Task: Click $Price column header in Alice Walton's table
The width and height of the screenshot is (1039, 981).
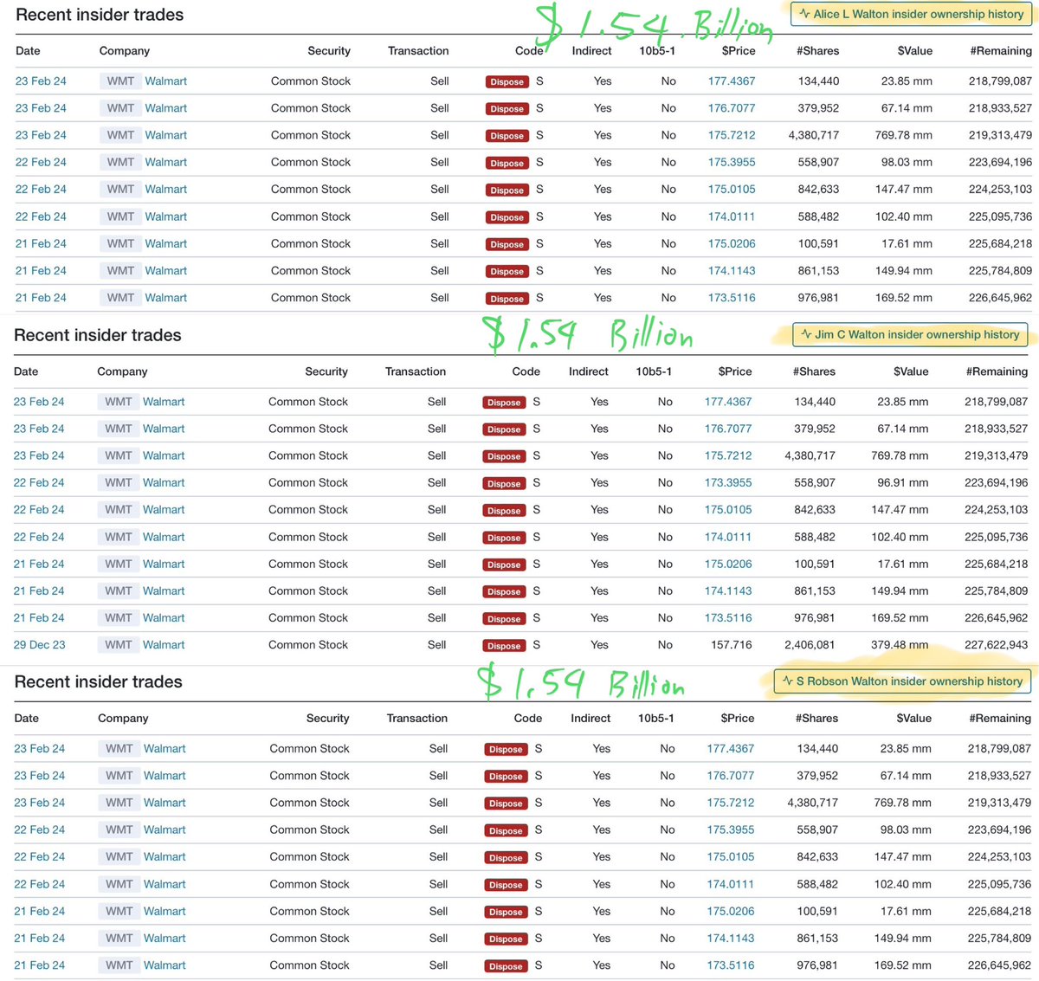Action: [739, 51]
